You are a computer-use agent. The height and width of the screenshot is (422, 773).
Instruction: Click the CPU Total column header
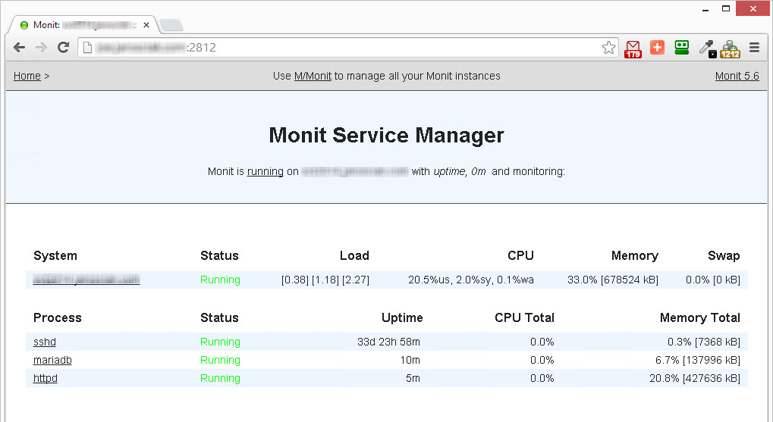(x=524, y=317)
